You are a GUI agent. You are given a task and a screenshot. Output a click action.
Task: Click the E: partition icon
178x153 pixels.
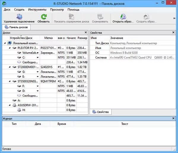coord(19,76)
